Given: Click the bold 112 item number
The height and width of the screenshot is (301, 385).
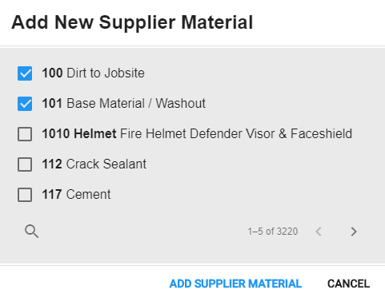Looking at the screenshot, I should pos(52,164).
